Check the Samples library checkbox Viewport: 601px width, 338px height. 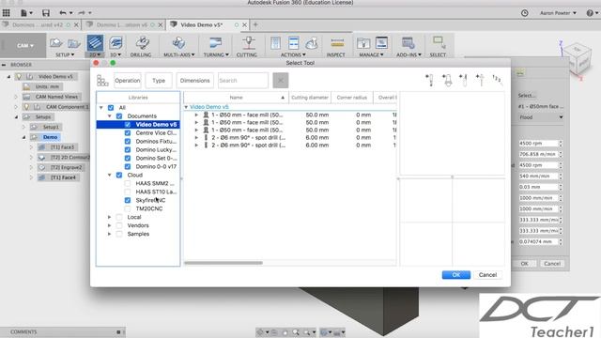[119, 234]
